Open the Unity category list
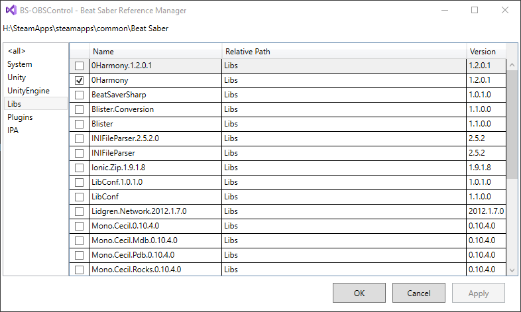 (x=36, y=78)
